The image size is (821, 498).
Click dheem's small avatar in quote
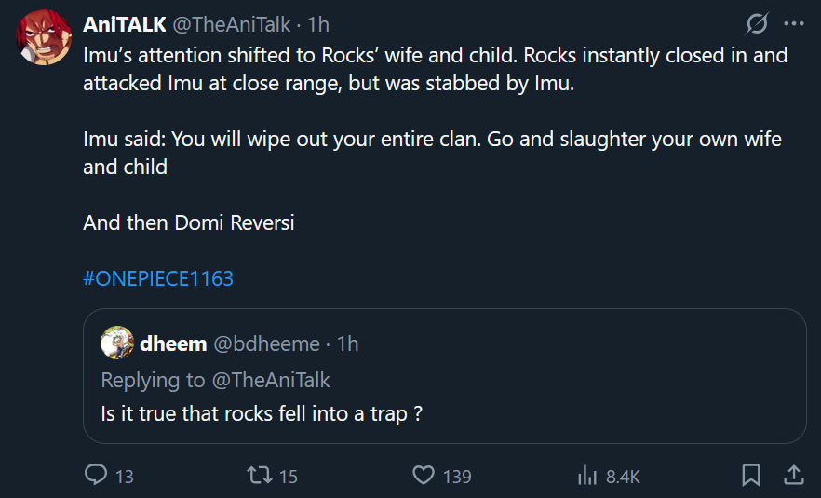tap(118, 343)
